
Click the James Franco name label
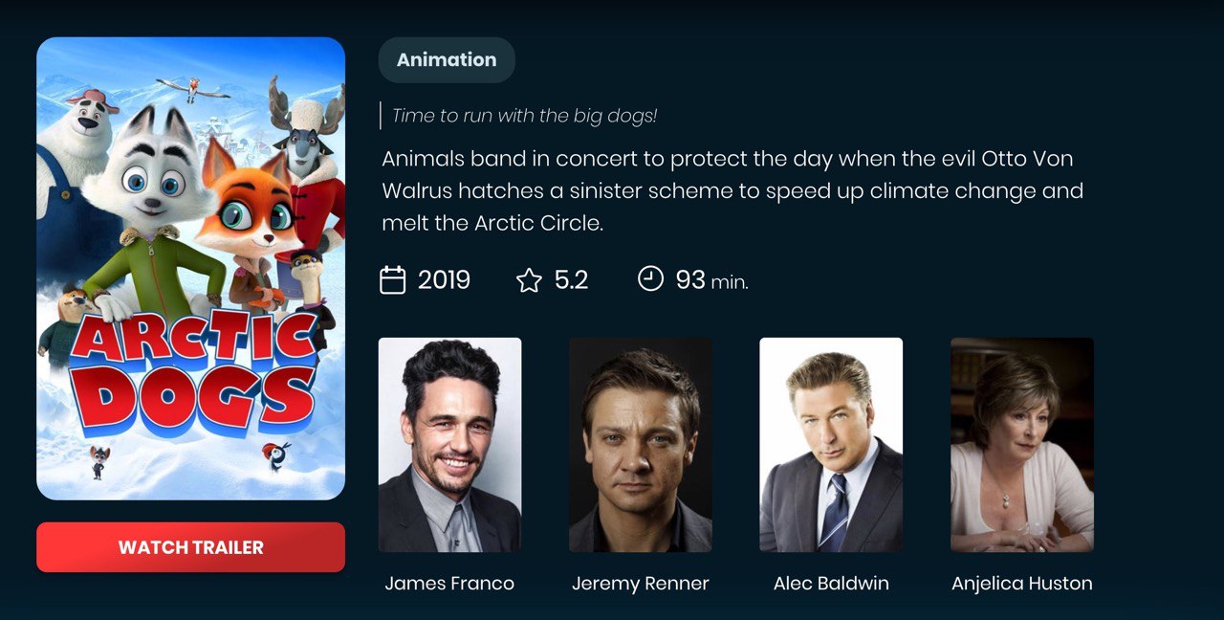(449, 584)
